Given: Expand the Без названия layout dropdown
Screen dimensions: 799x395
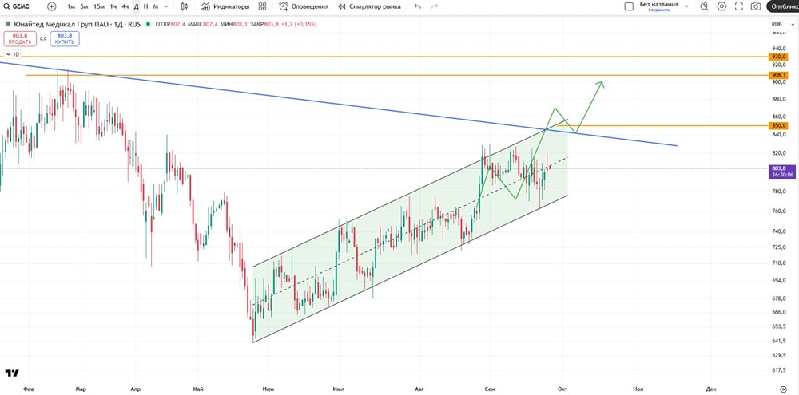Looking at the screenshot, I should pyautogui.click(x=686, y=6).
